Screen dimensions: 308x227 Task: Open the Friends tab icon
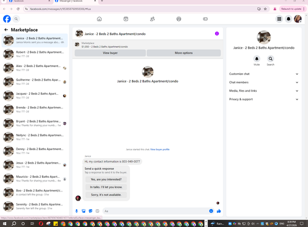point(152,19)
